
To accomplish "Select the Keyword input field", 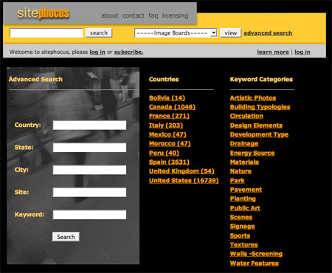I will point(89,215).
